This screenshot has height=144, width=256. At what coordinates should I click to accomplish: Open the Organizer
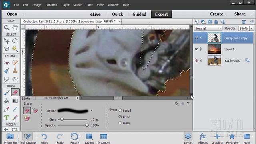pyautogui.click(x=104, y=138)
